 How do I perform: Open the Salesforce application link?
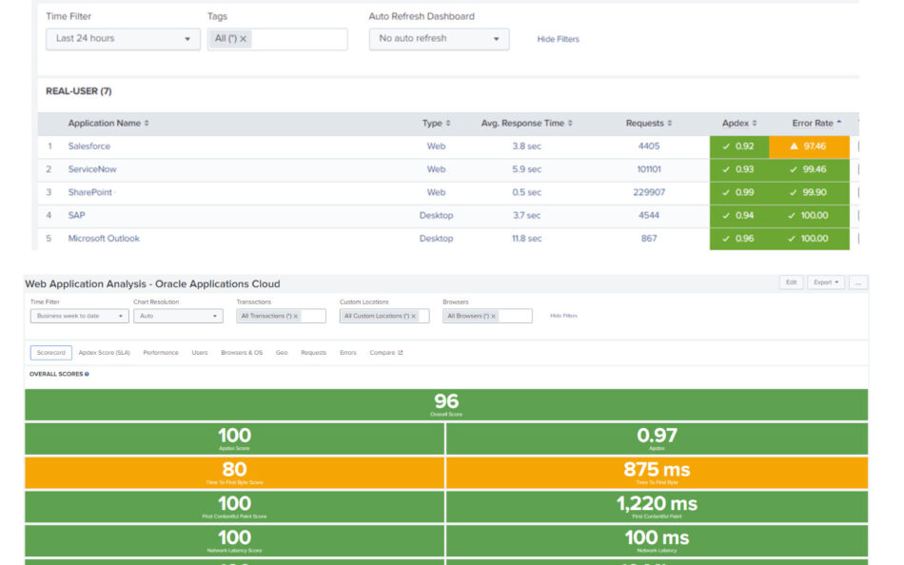[89, 146]
